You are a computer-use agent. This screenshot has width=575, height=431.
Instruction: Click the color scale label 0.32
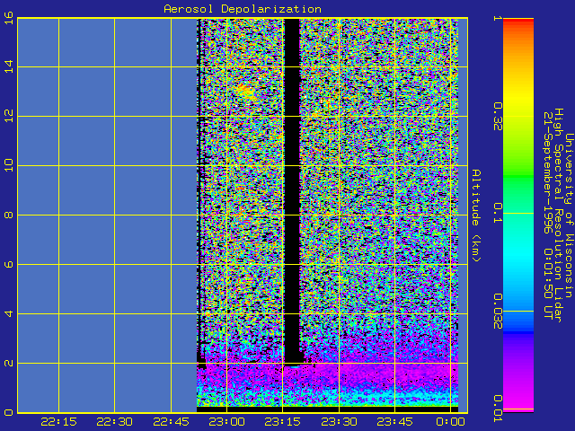pos(497,117)
